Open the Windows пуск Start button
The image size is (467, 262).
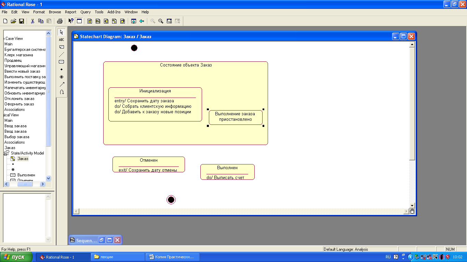tap(16, 257)
